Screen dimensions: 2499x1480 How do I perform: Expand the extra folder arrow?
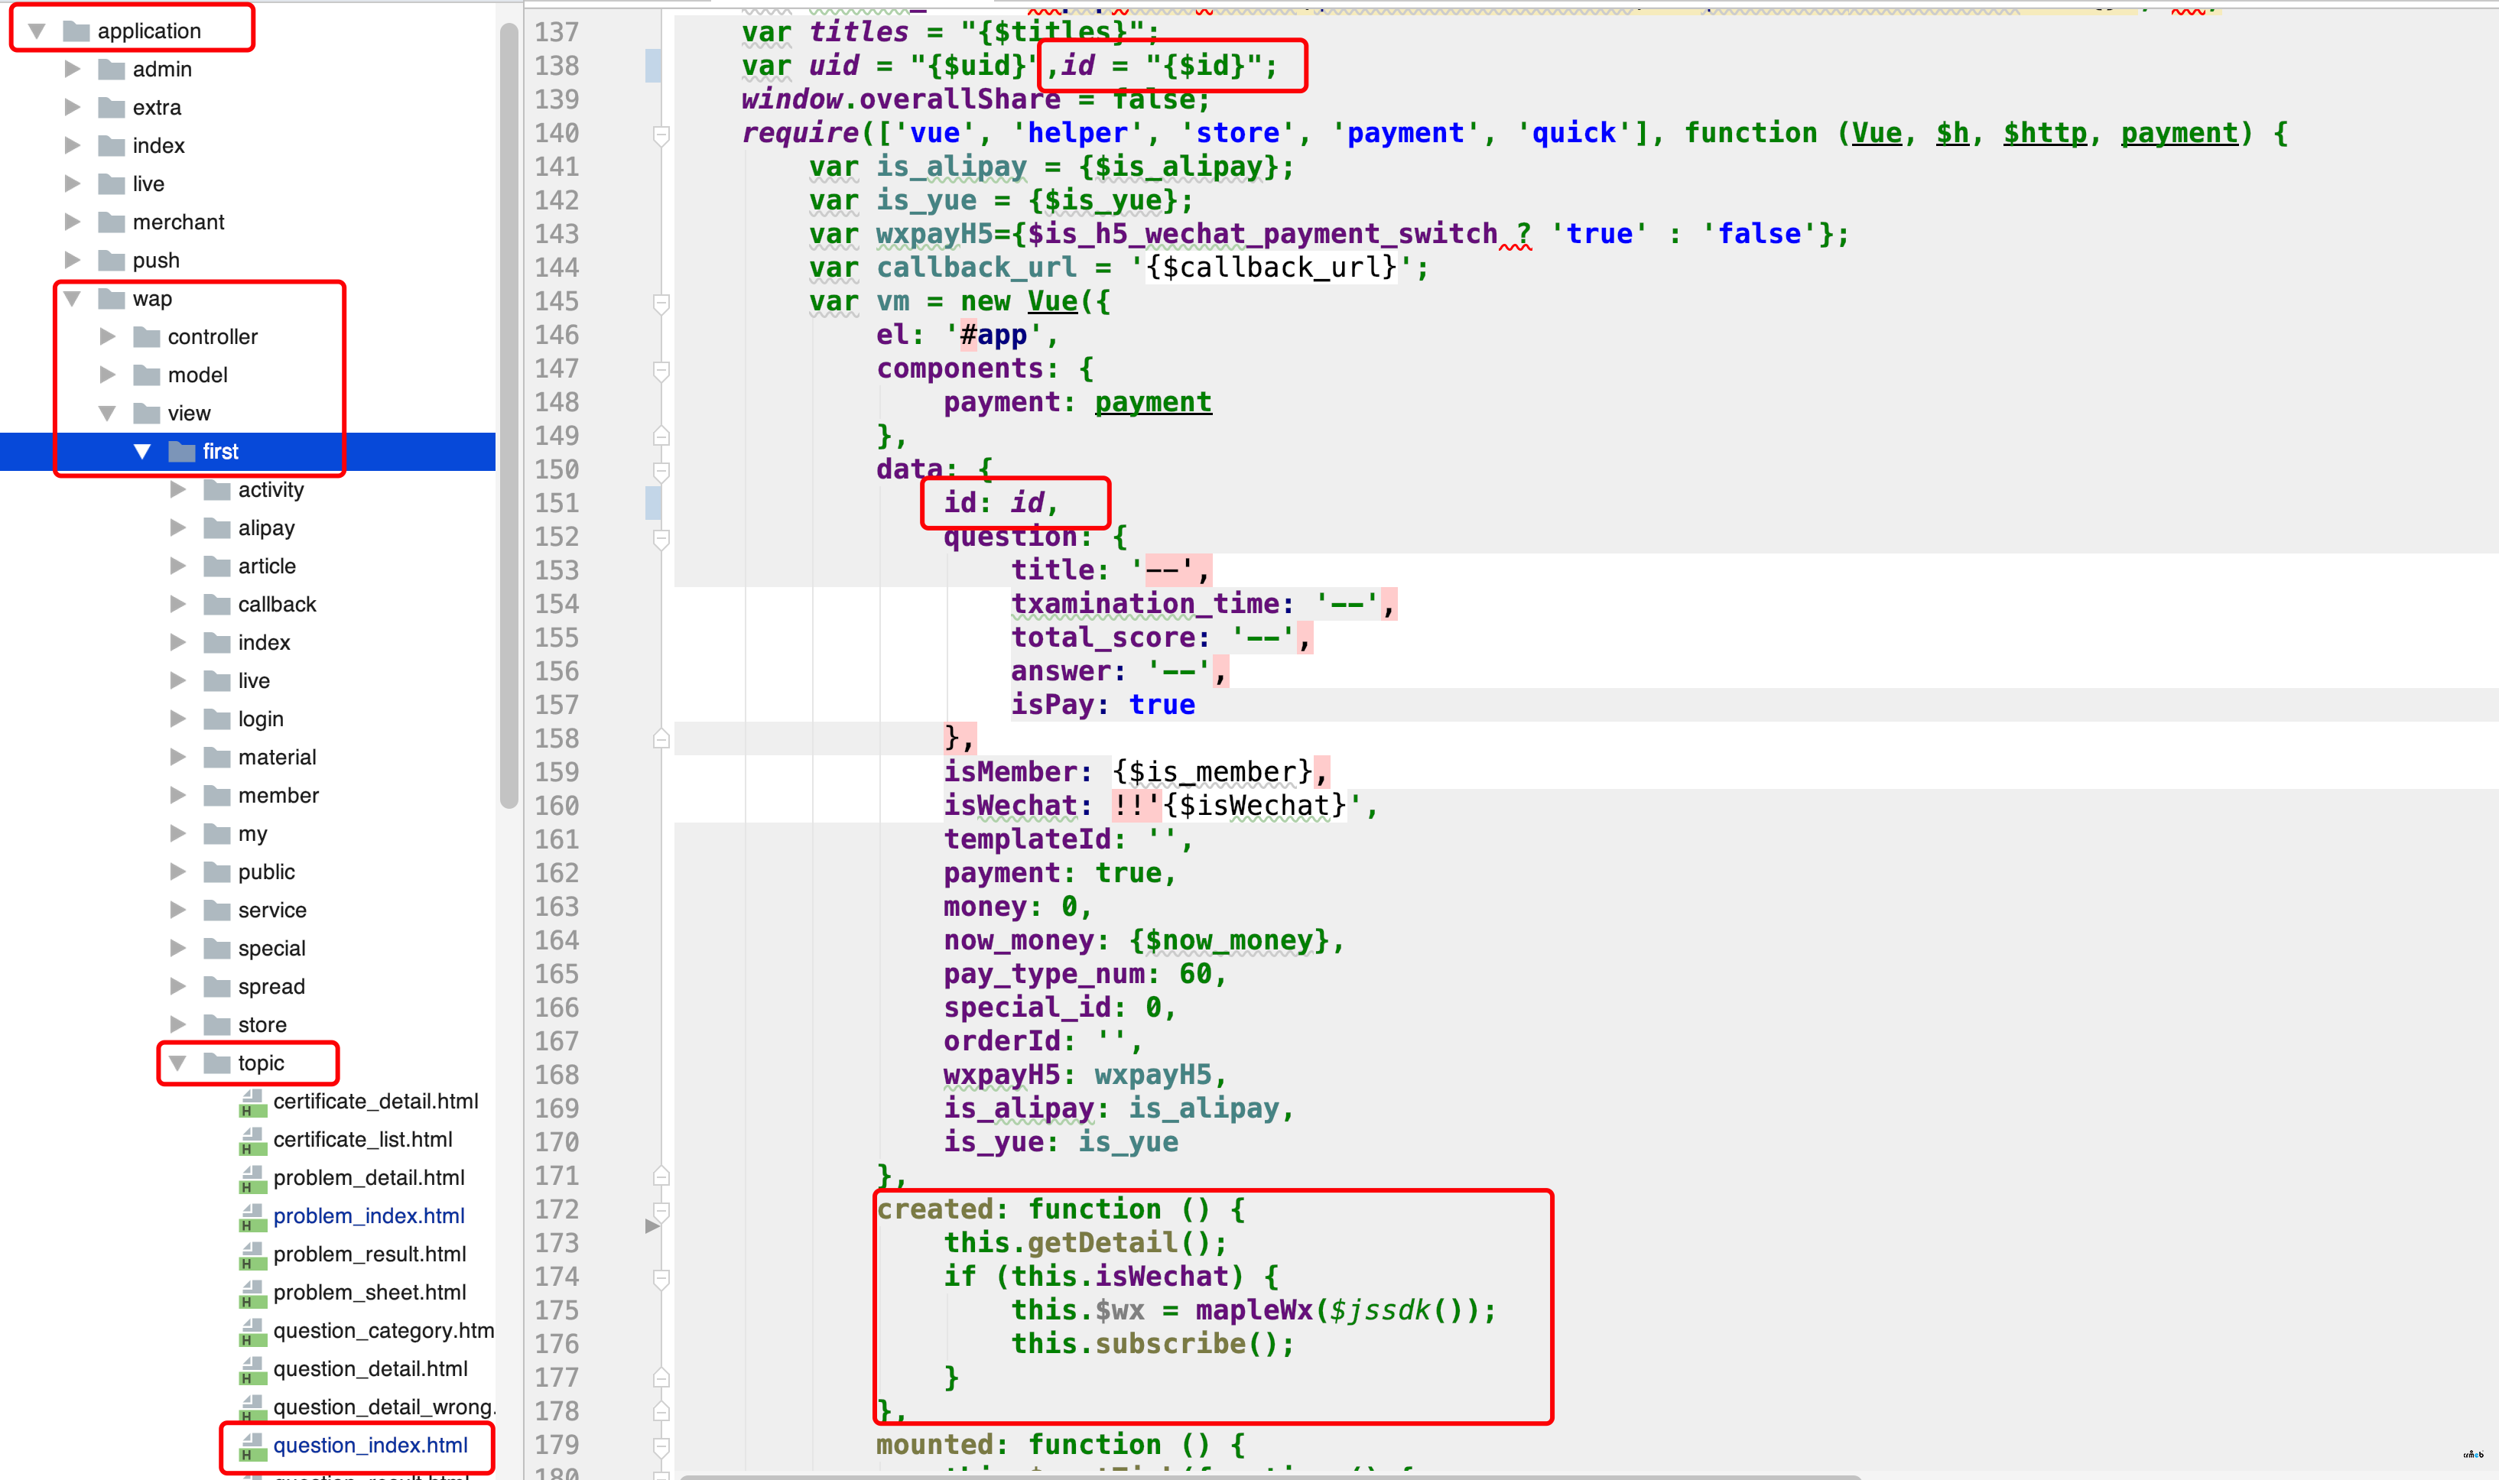pos(72,107)
